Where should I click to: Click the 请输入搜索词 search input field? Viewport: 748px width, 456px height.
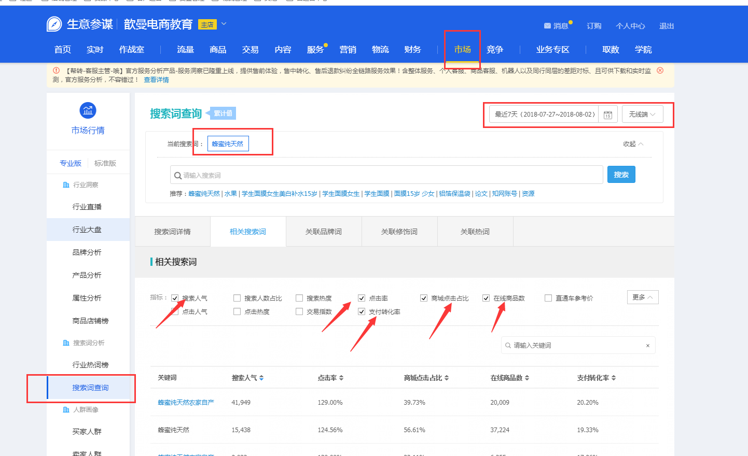pos(386,175)
